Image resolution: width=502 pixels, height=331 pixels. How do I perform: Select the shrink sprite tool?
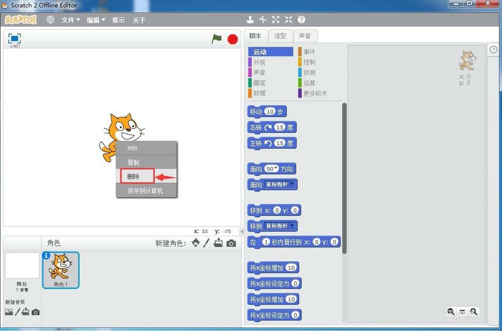(x=288, y=20)
